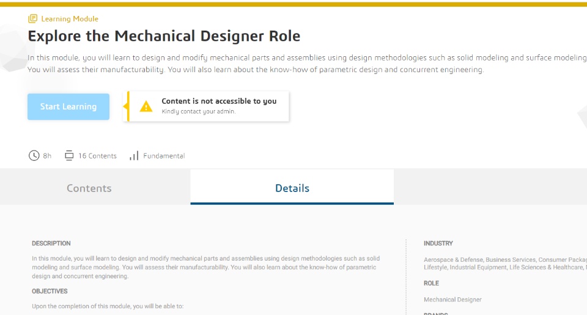This screenshot has width=587, height=315.
Task: Click the Learning Module book icon
Action: (x=32, y=19)
